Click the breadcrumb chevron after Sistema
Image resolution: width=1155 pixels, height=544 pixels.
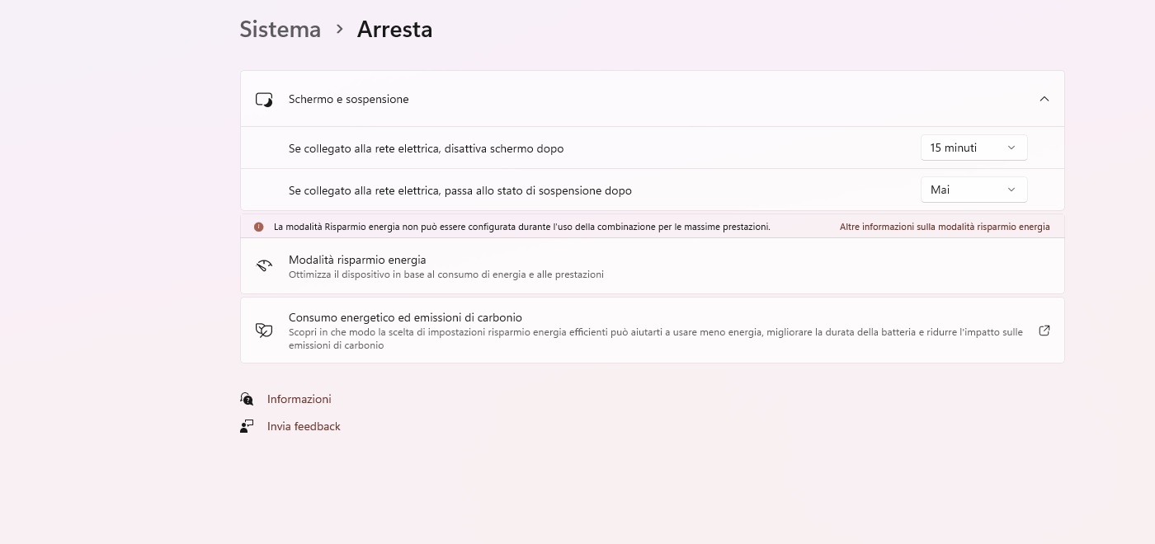[x=339, y=30]
